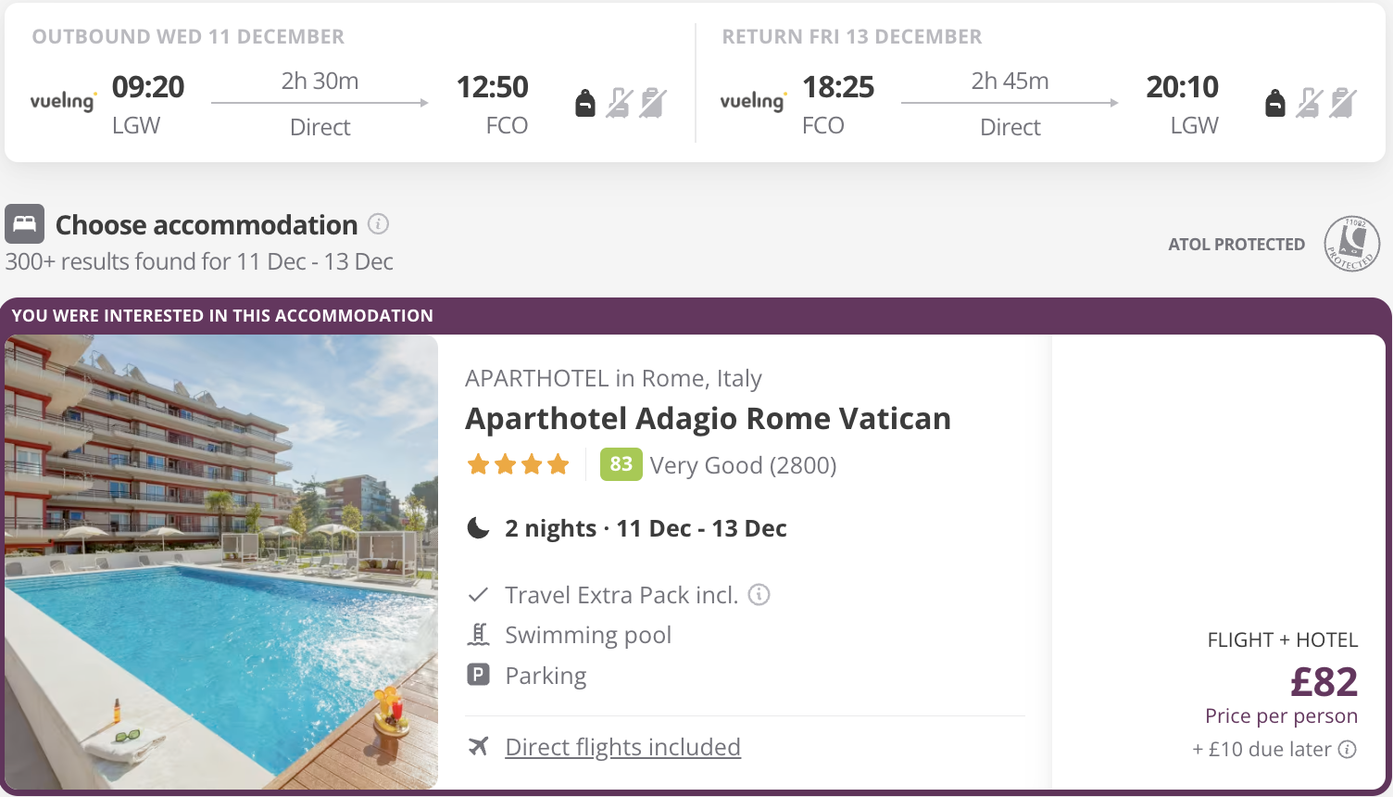Open Aparthotel Adagio Rome Vatican title
1393x797 pixels.
(708, 419)
